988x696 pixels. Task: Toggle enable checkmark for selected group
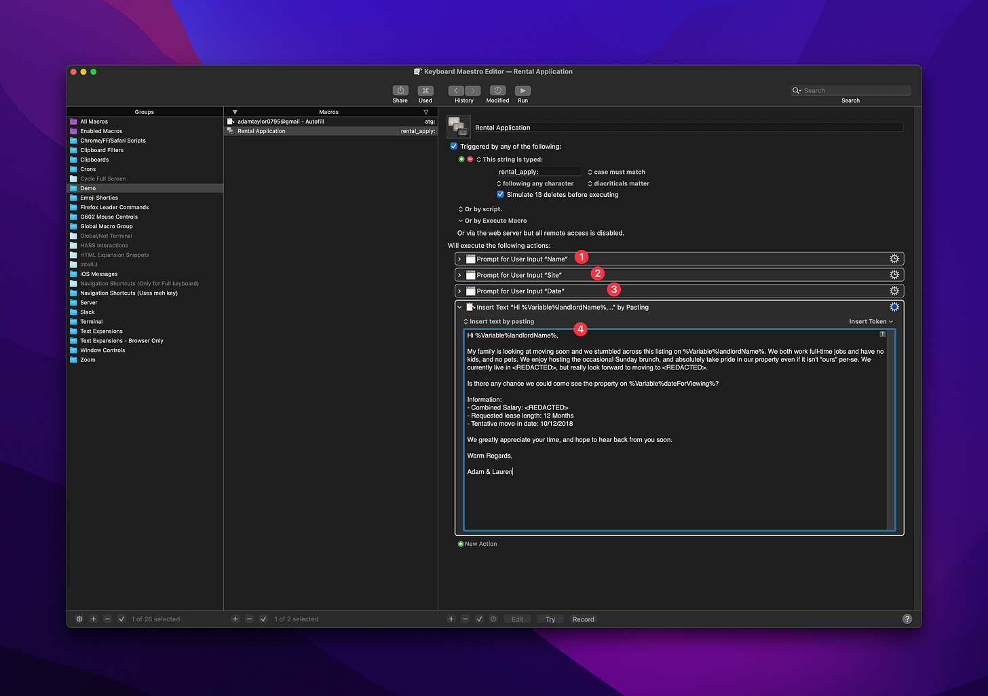(x=121, y=619)
